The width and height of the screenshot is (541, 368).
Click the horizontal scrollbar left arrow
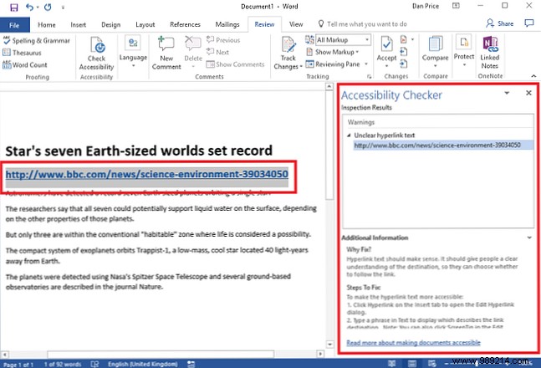(4, 354)
